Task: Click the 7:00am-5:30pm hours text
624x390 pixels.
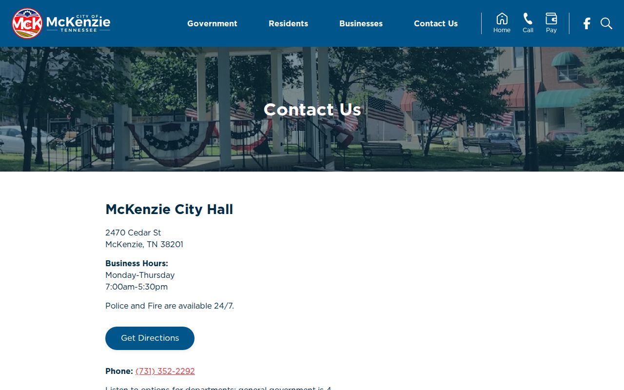Action: [x=136, y=287]
